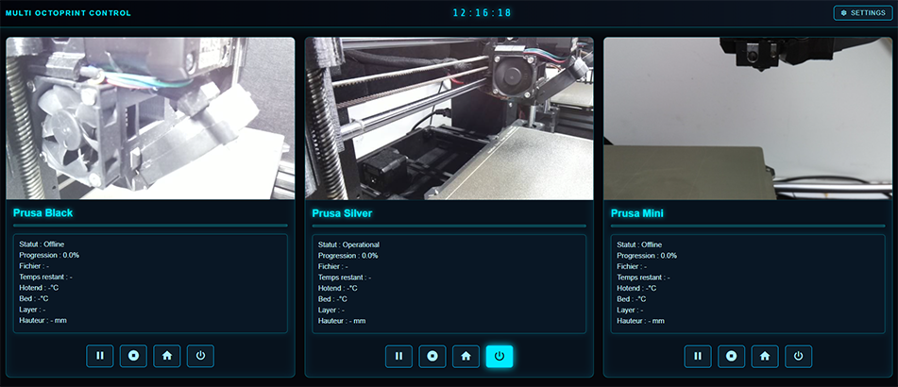
Task: Click the Prusa Silver printer title
Action: click(x=342, y=213)
